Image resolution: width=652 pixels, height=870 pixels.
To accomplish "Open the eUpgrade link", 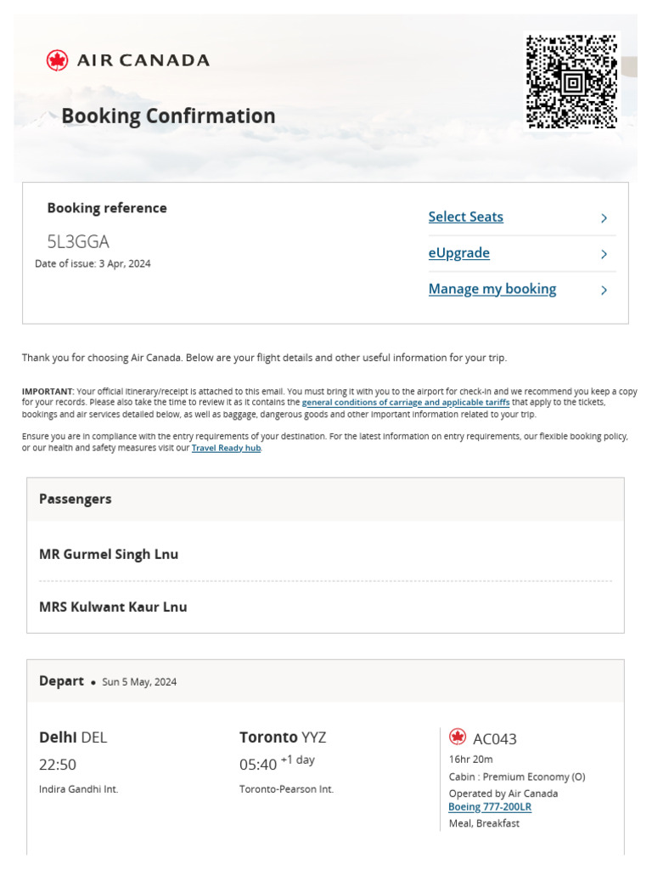I will 458,253.
